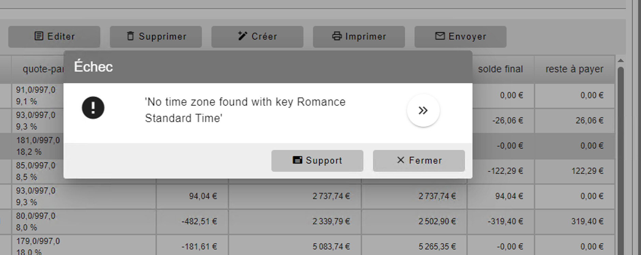Click the 94,04 € solde final cell

click(x=509, y=196)
